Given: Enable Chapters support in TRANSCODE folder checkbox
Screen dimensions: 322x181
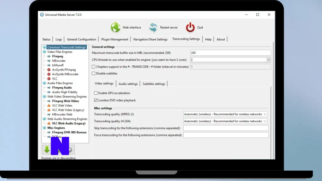Looking at the screenshot, I should (93, 67).
